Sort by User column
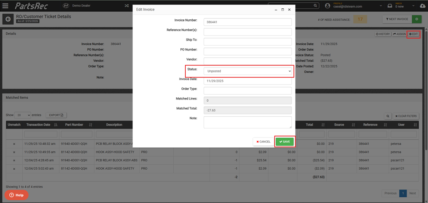Viewport: 428px width, 203px height. [404, 125]
